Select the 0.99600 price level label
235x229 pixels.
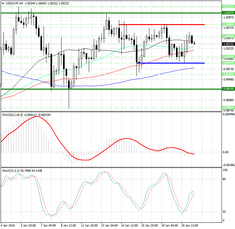[x=227, y=74]
